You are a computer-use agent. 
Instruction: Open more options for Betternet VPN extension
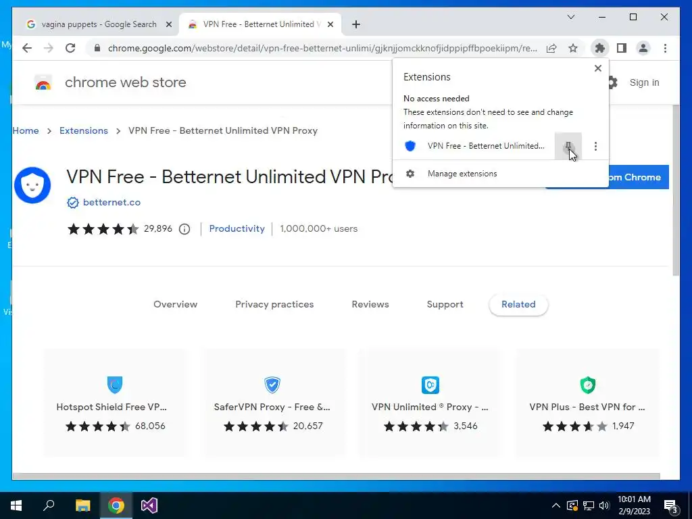595,146
